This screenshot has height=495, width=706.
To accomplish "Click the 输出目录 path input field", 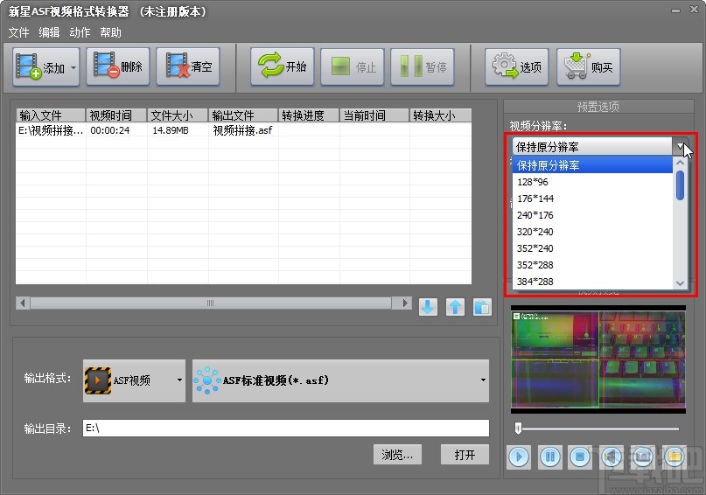I will point(285,429).
